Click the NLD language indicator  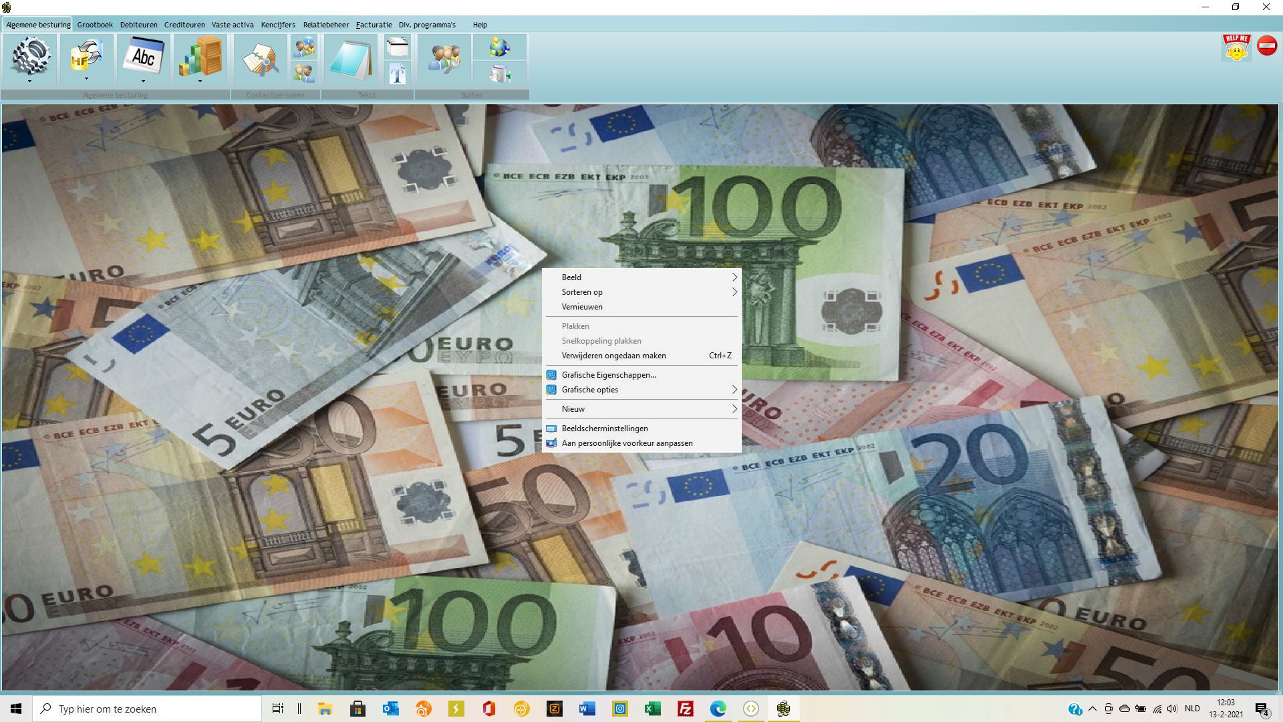pos(1192,709)
